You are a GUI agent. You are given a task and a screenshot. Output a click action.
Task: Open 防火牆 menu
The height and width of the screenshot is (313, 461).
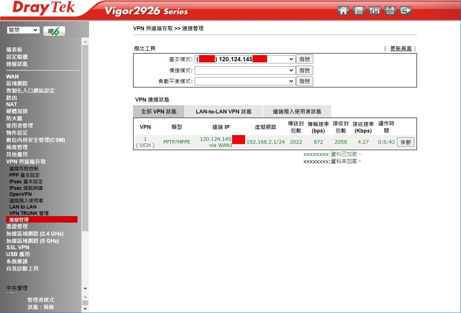[x=14, y=119]
